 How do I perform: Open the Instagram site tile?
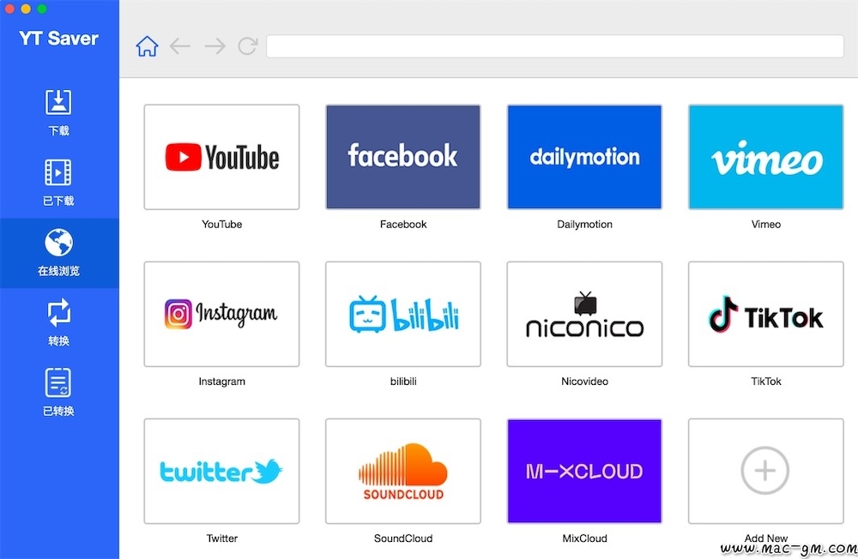click(x=221, y=314)
